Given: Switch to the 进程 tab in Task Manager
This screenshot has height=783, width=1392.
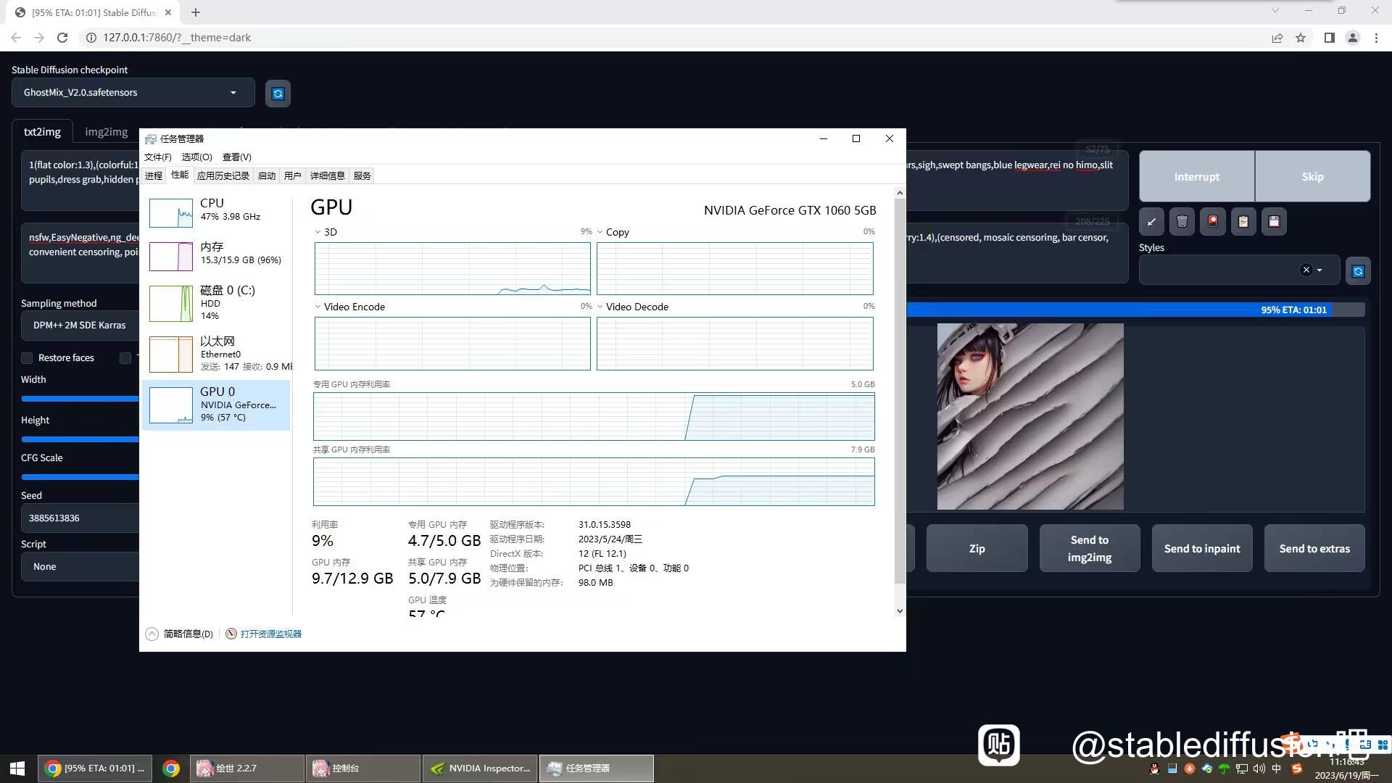Looking at the screenshot, I should coord(154,176).
